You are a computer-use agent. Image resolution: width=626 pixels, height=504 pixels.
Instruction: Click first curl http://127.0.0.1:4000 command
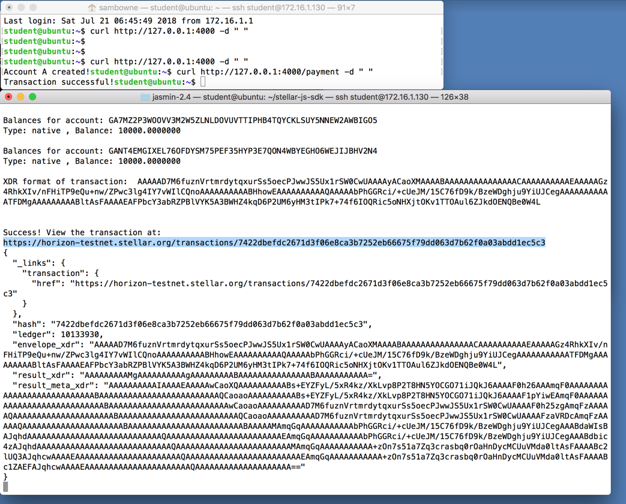coord(169,31)
